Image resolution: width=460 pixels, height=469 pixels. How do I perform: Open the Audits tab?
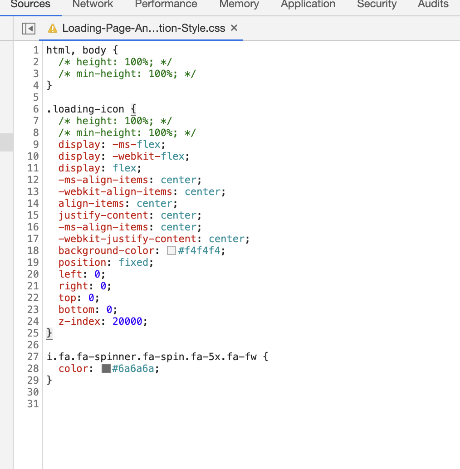(x=433, y=5)
